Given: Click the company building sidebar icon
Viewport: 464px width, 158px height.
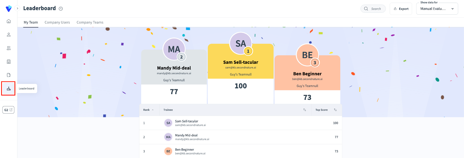Looking at the screenshot, I should click(9, 62).
